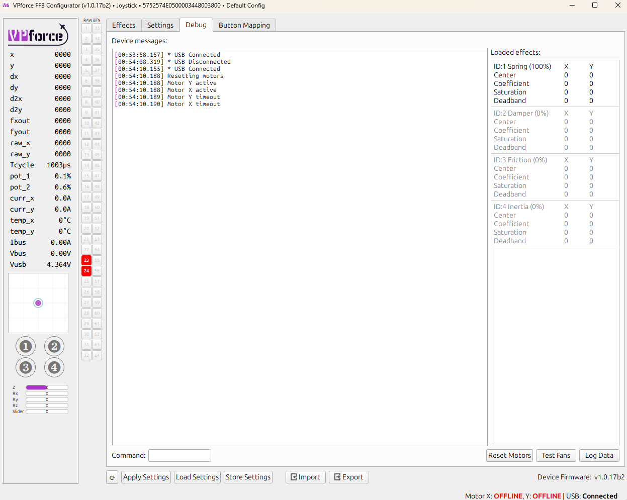Click round button 1 below joystick plot
The image size is (627, 500).
coord(26,346)
